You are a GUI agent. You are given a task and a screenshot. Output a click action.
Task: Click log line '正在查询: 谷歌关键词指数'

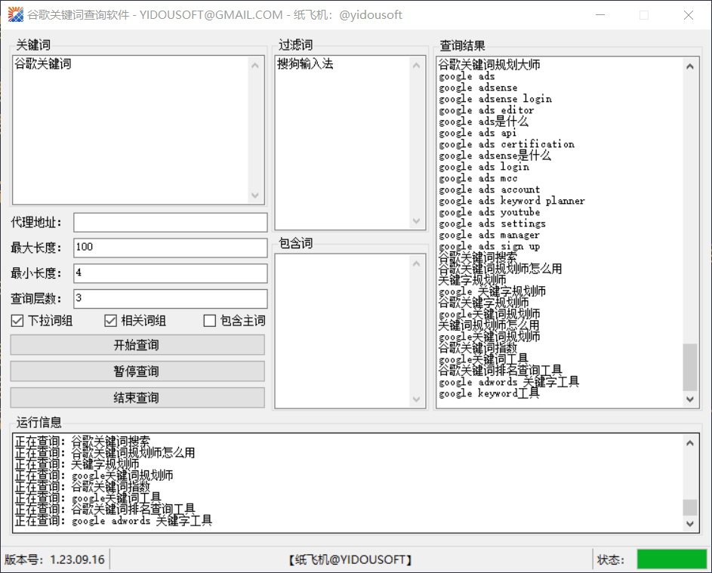click(x=82, y=487)
